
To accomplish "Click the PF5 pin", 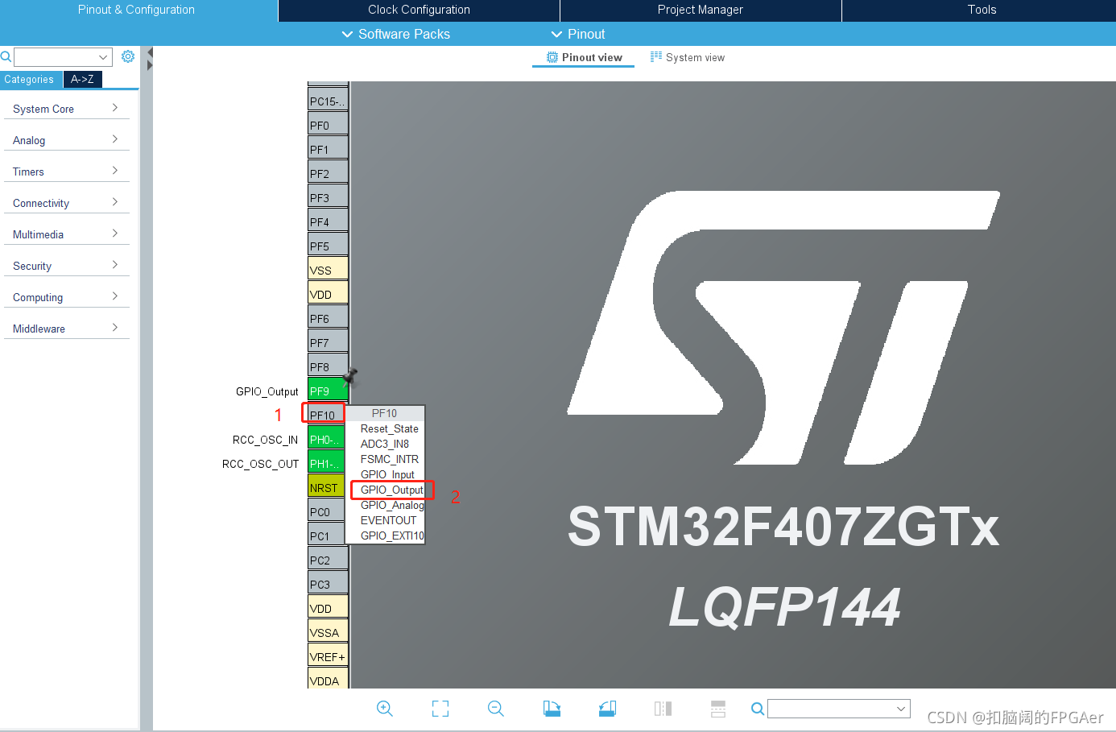I will (328, 245).
